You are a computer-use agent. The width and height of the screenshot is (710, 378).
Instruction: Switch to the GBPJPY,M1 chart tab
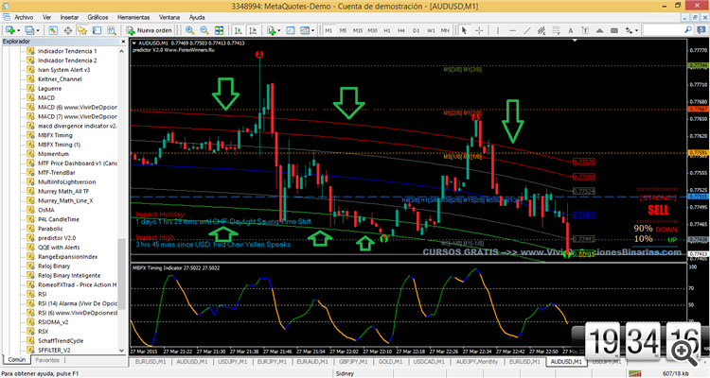point(354,362)
